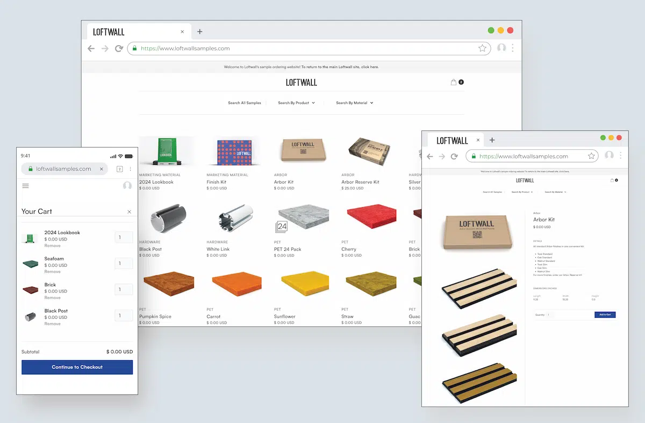Viewport: 645px width, 423px height.
Task: Click Continue to Checkout button
Action: [x=77, y=367]
